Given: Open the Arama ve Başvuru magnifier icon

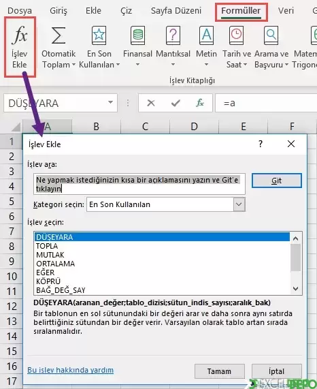Looking at the screenshot, I should pyautogui.click(x=271, y=35).
